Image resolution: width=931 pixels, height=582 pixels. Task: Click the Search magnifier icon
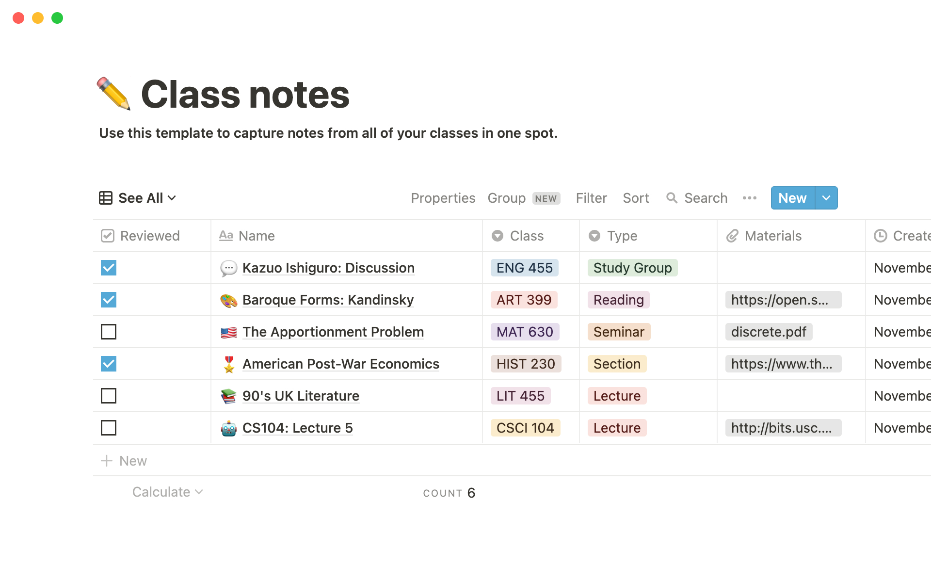[x=672, y=198]
